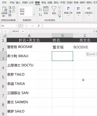The image size is (97, 116).
Task: Click the yellow folder open icon
Action: click(x=6, y=31)
